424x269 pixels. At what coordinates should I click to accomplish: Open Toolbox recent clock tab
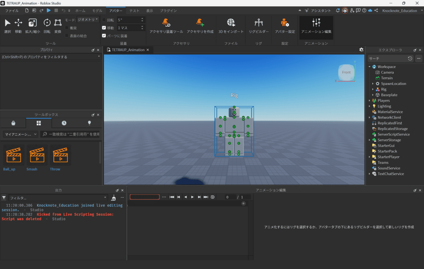click(64, 123)
